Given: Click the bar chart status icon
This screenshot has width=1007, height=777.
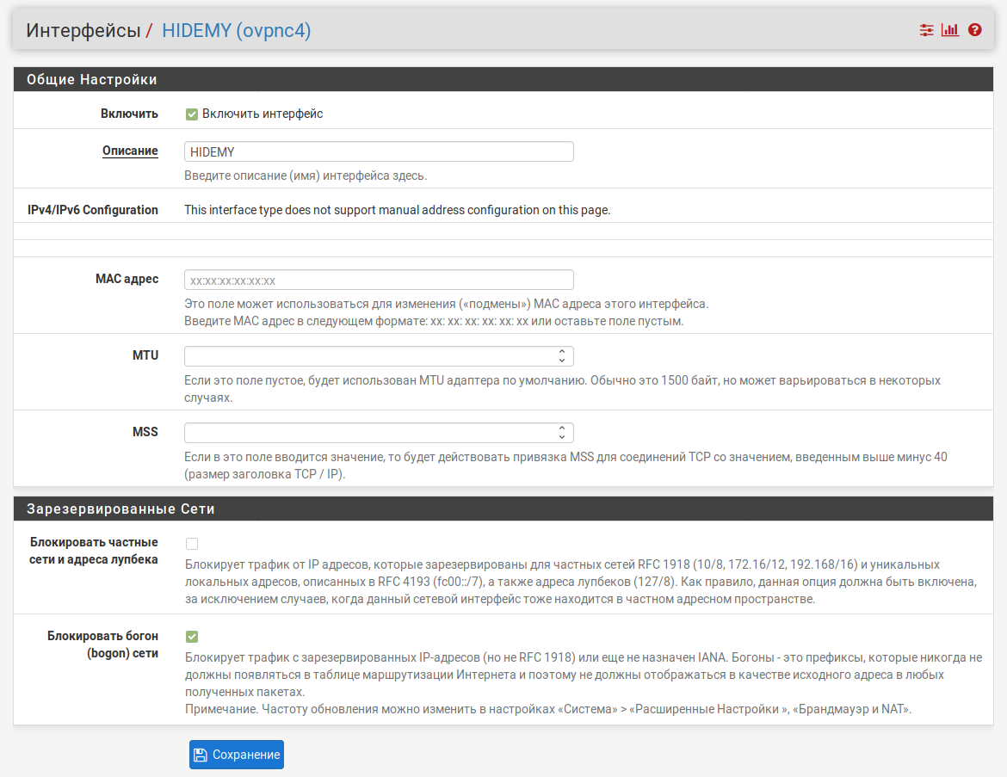Looking at the screenshot, I should (950, 30).
